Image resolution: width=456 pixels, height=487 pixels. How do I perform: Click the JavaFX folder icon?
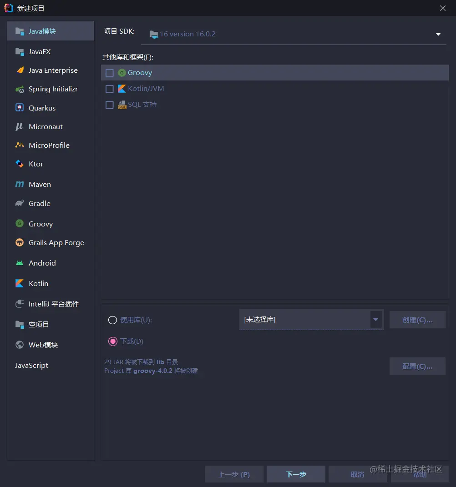(x=20, y=51)
